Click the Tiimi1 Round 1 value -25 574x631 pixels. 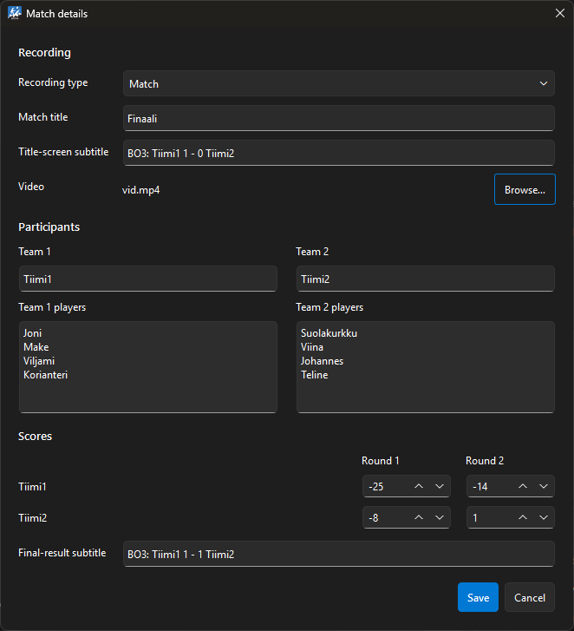click(375, 487)
